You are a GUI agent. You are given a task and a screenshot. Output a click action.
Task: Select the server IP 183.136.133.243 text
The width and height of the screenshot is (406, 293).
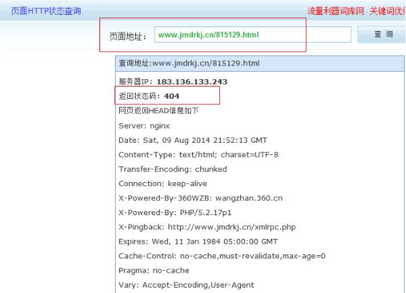[x=192, y=82]
